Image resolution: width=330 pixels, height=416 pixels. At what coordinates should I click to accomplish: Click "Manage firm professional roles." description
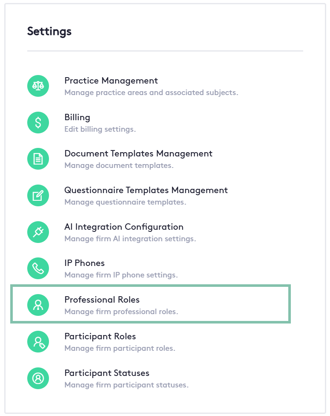click(121, 312)
